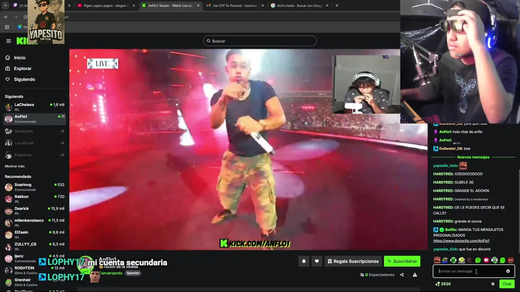Close the doña marta tab
The width and height of the screenshot is (520, 292).
(x=327, y=6)
